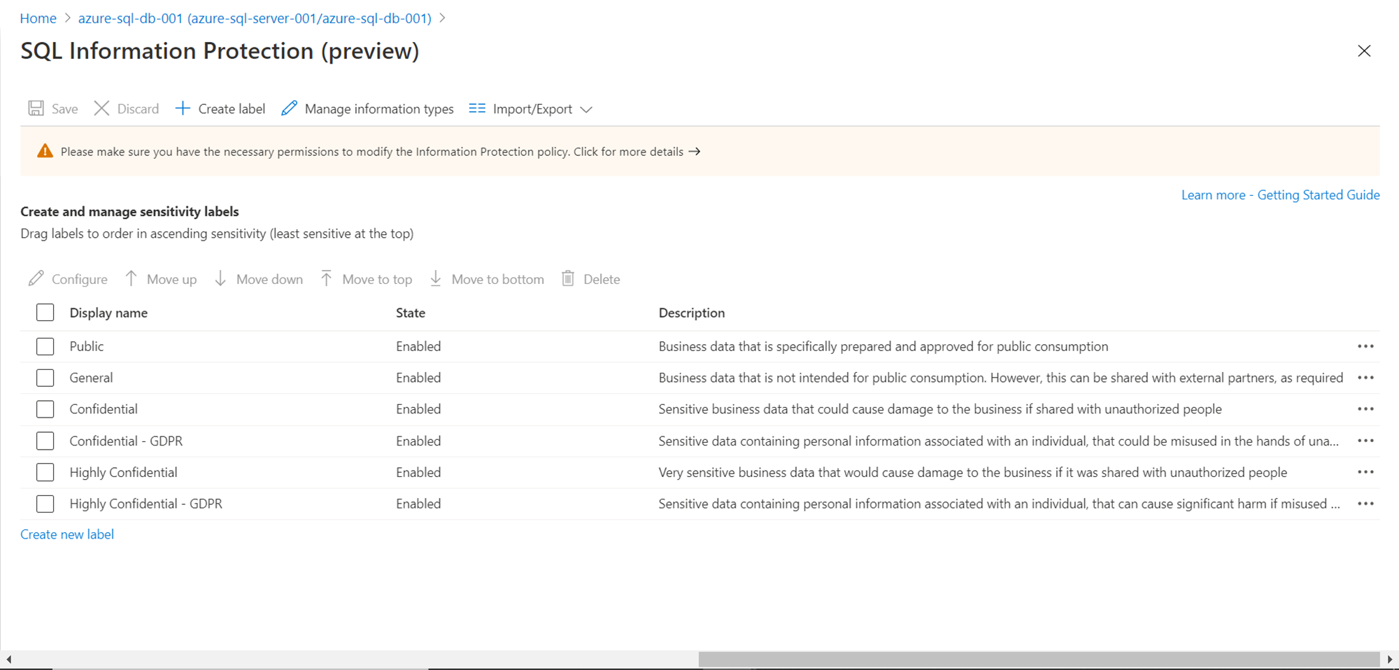Click the Delete trash can icon

pyautogui.click(x=568, y=279)
